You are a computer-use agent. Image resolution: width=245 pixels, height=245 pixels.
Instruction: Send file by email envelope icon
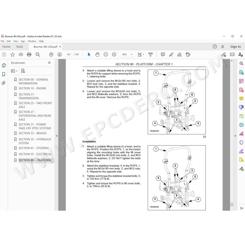tap(232, 55)
